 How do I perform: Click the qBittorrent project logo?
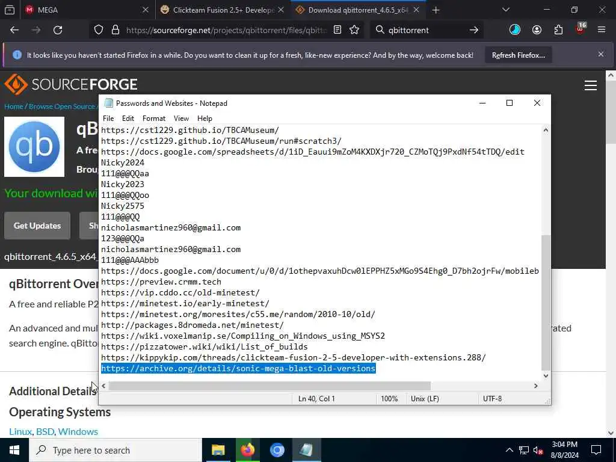click(x=34, y=147)
